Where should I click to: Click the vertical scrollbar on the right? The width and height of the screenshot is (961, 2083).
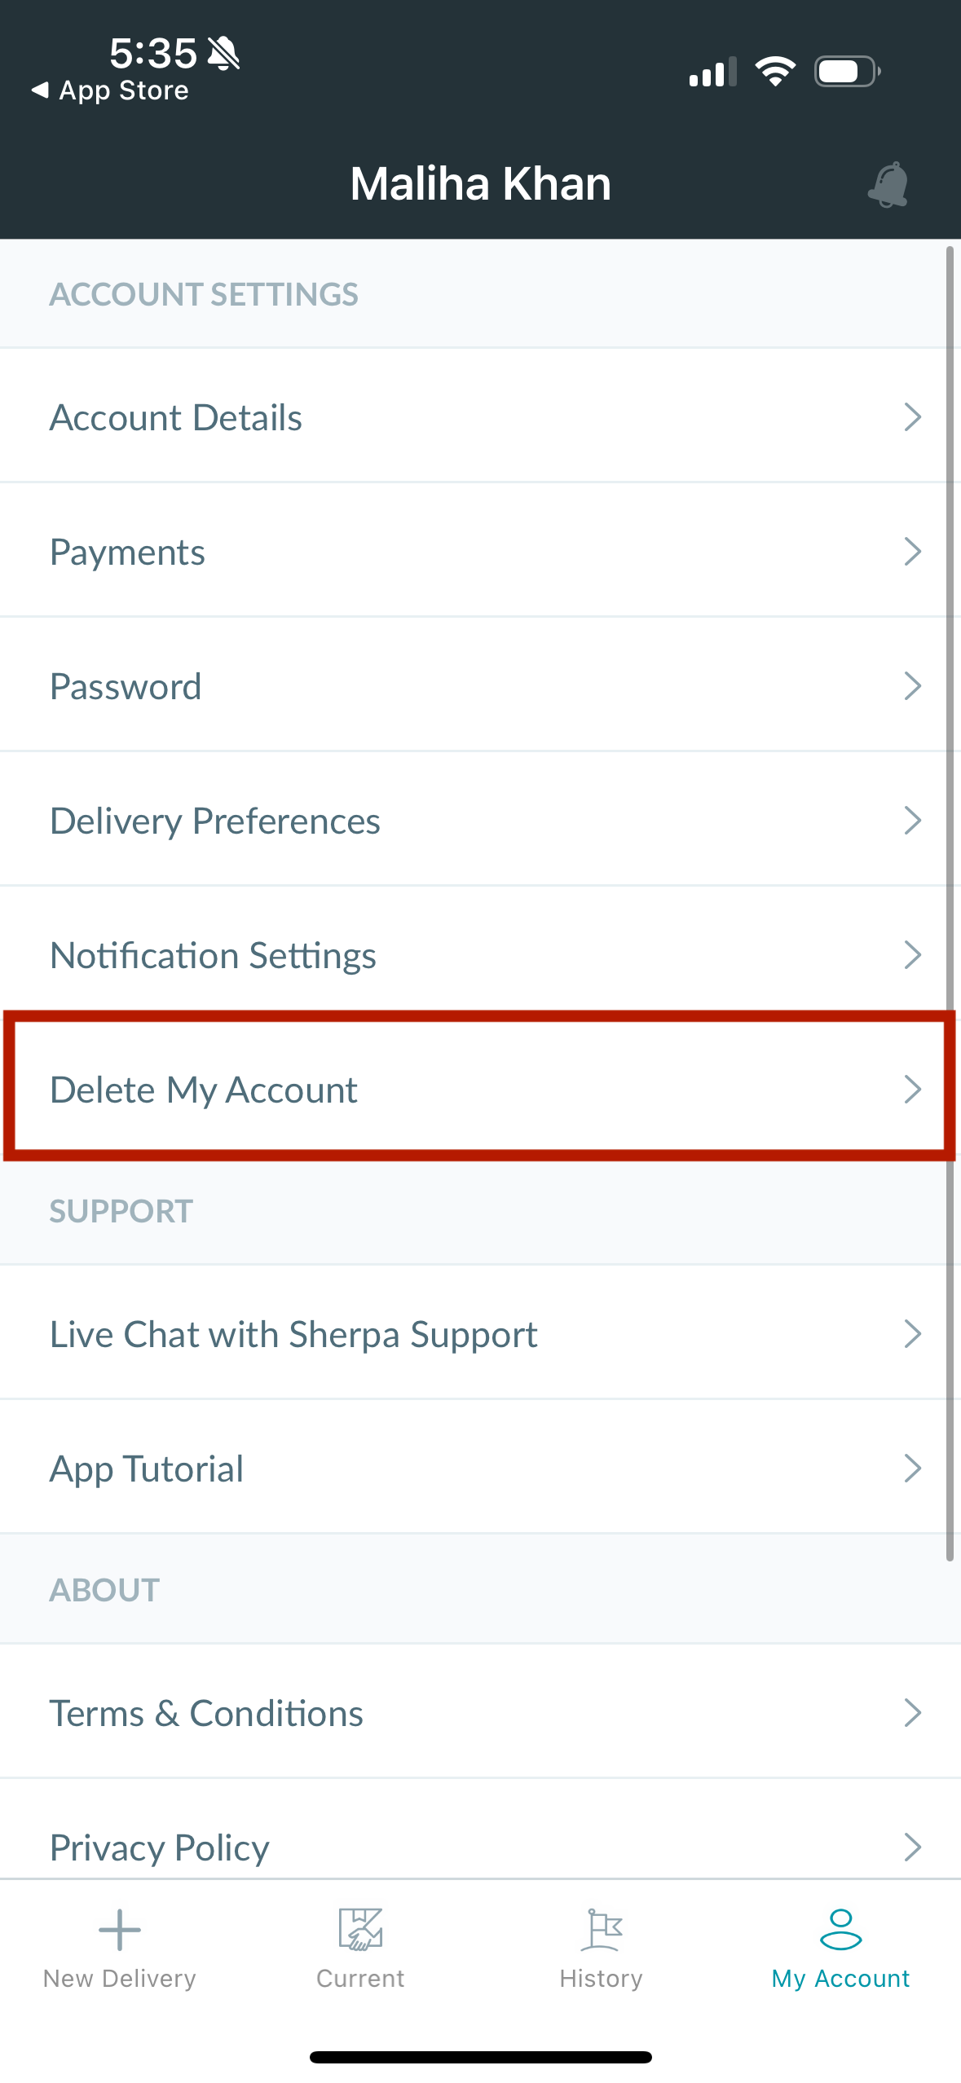(950, 903)
